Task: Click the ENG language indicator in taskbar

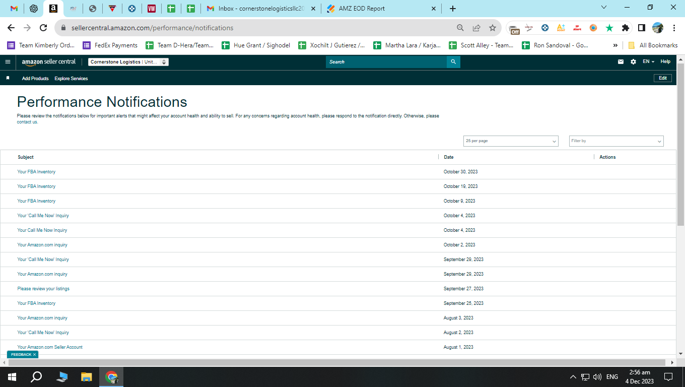Action: (x=612, y=377)
